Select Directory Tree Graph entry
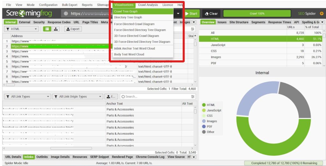The width and height of the screenshot is (326, 166). click(x=143, y=17)
